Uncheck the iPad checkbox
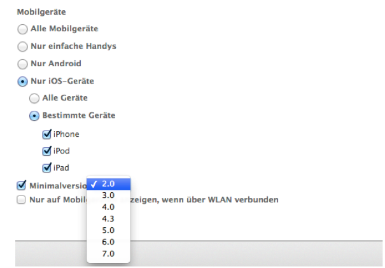385x268 pixels. (46, 168)
